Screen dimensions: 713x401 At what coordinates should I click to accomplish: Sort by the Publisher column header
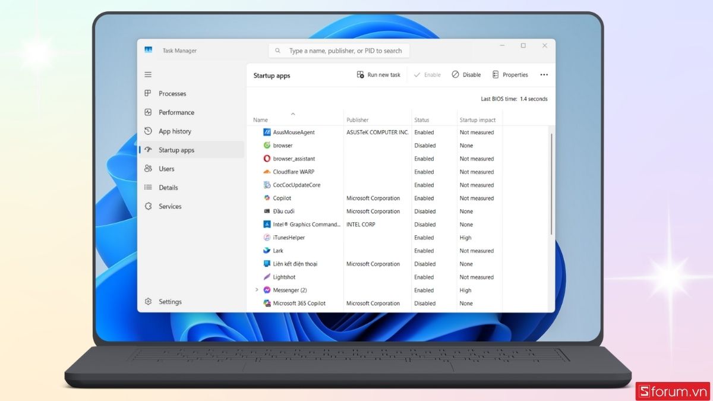click(358, 120)
